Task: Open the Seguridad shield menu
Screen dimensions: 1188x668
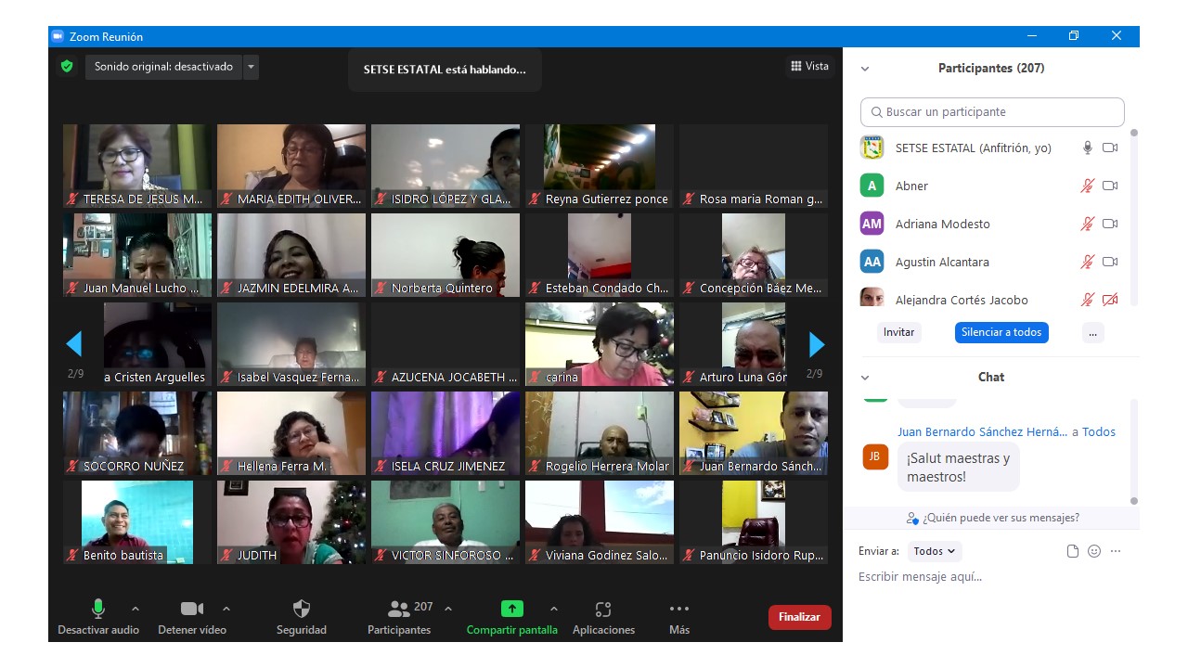Action: click(302, 617)
